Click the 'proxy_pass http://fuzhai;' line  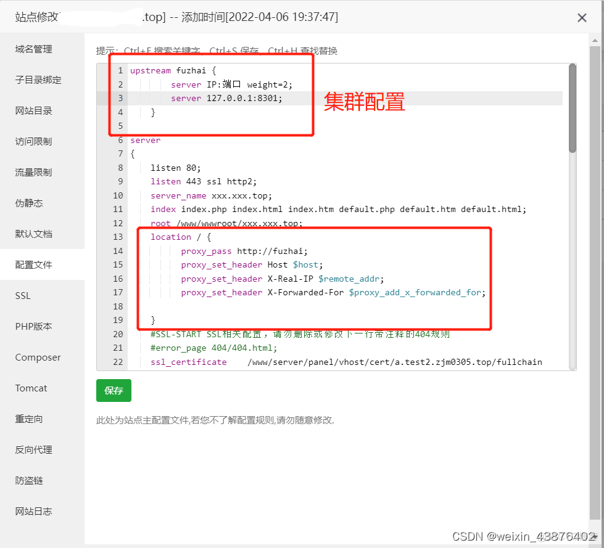pos(244,251)
